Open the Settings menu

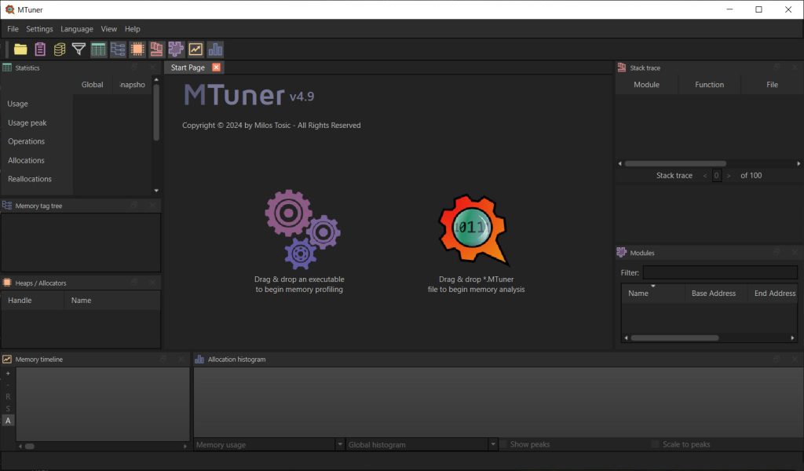click(39, 29)
